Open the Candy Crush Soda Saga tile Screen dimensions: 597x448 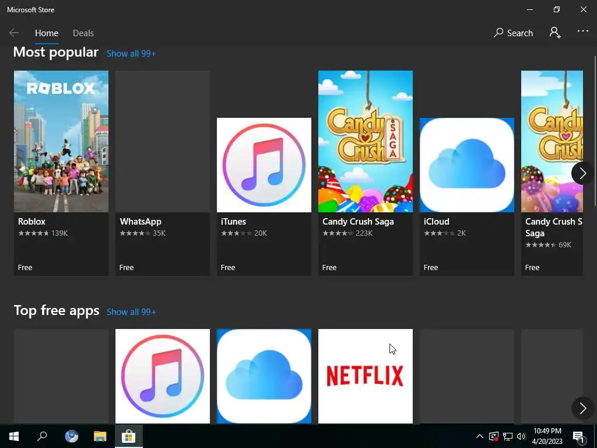(x=552, y=173)
